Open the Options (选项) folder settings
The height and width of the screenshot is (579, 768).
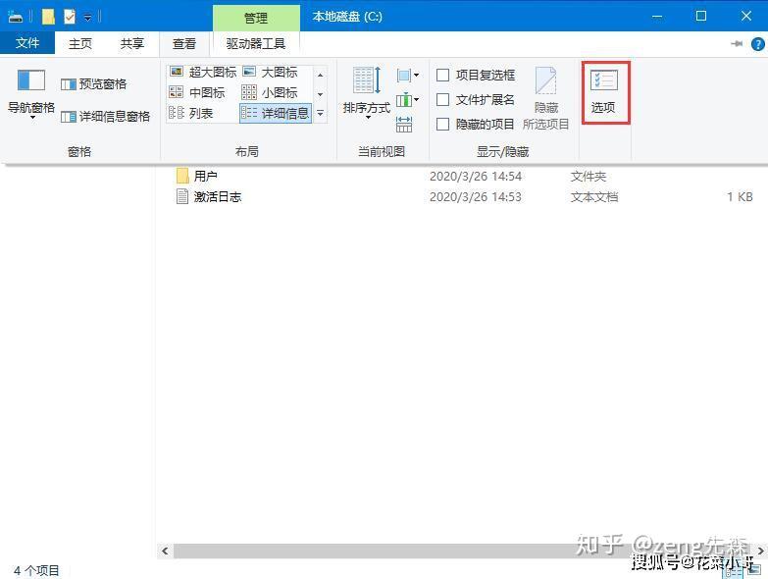(605, 92)
